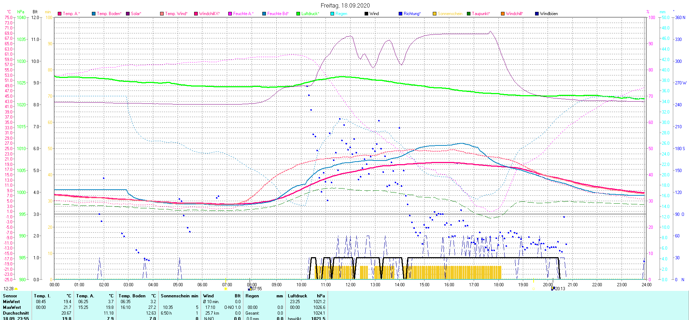Viewport: 689px width, 320px height.
Task: Click the cyan Regen legend square
Action: tap(332, 14)
